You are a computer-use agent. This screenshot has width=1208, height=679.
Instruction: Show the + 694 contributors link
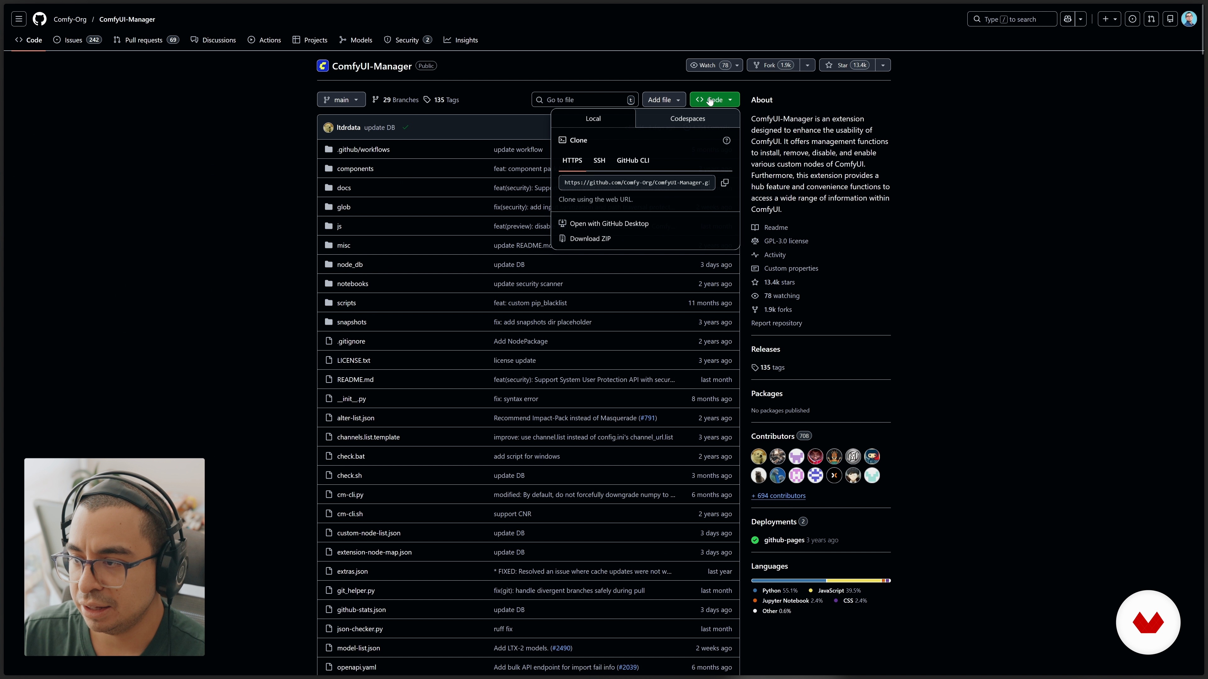(x=779, y=495)
